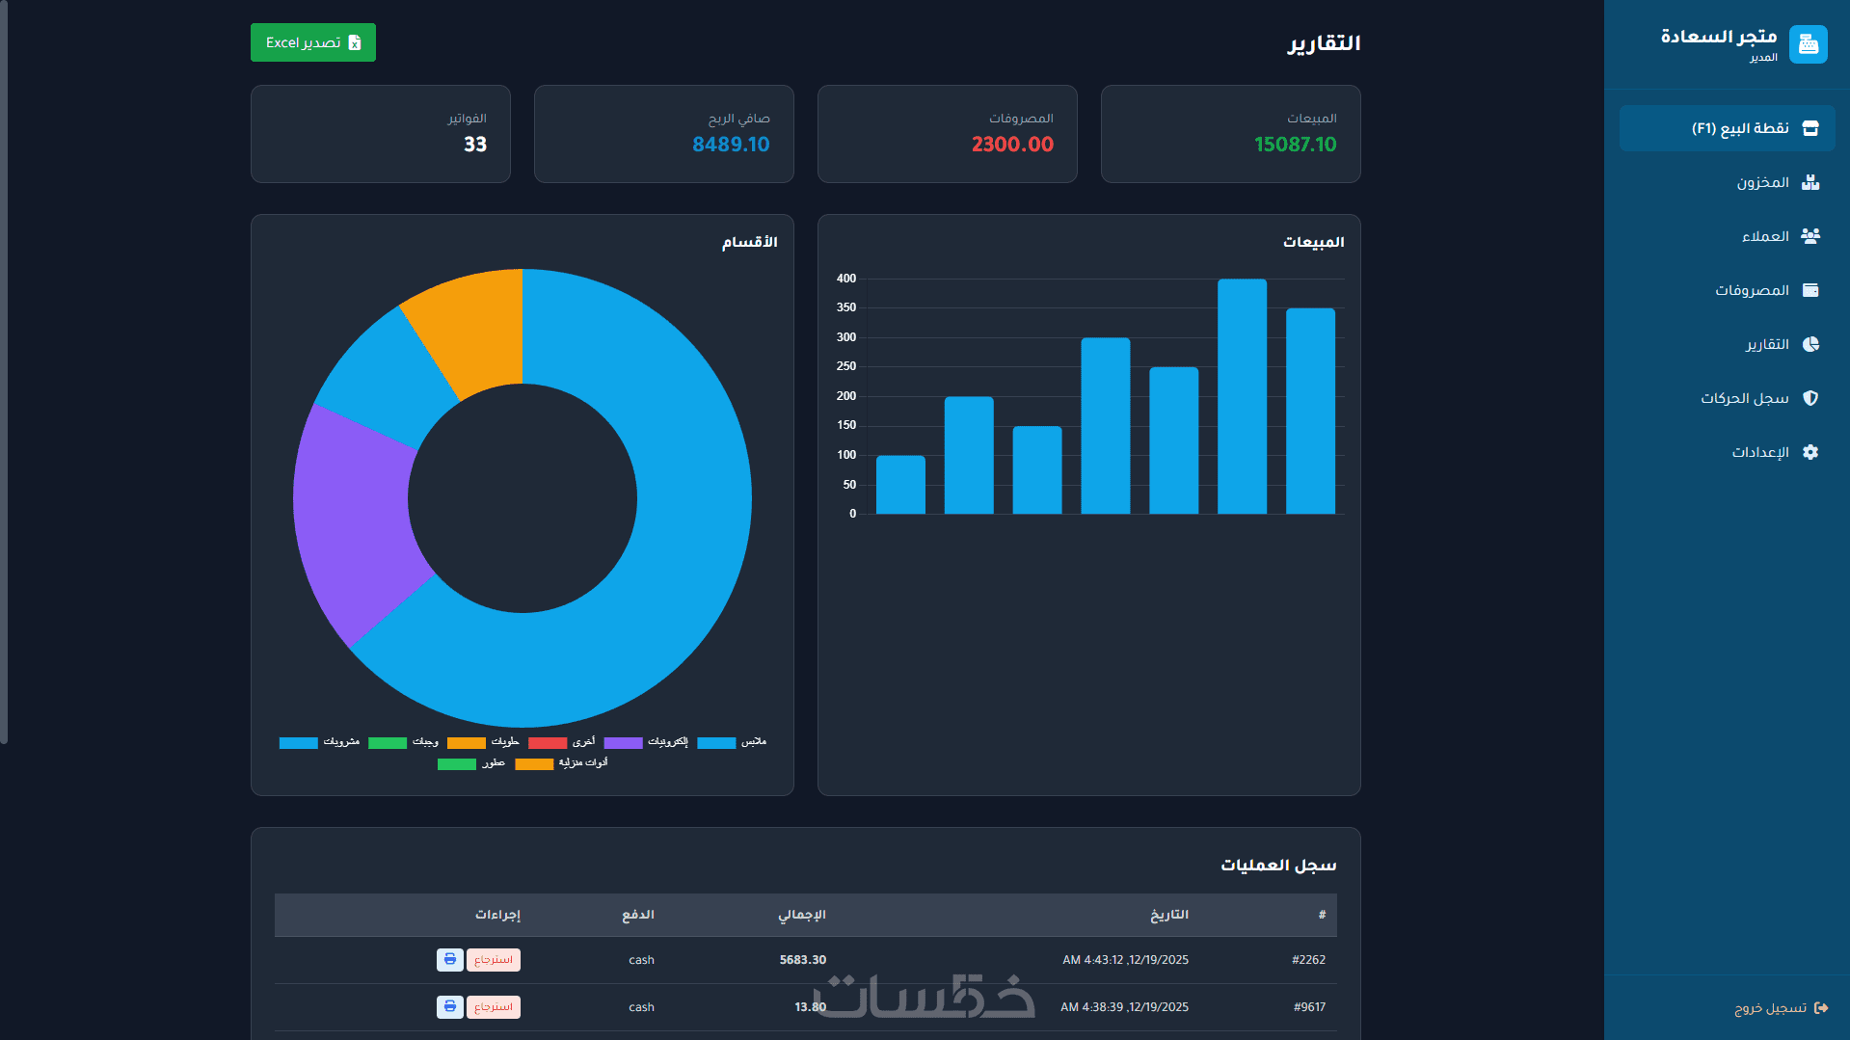Open the point of sale (F1) store icon
The height and width of the screenshot is (1040, 1850).
tap(1810, 128)
